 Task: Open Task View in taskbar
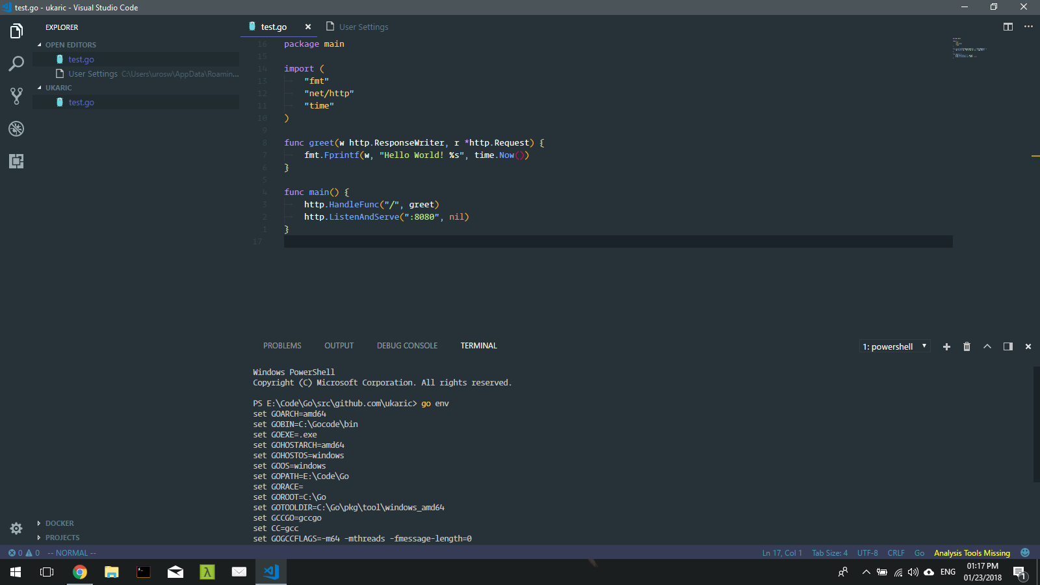click(47, 572)
